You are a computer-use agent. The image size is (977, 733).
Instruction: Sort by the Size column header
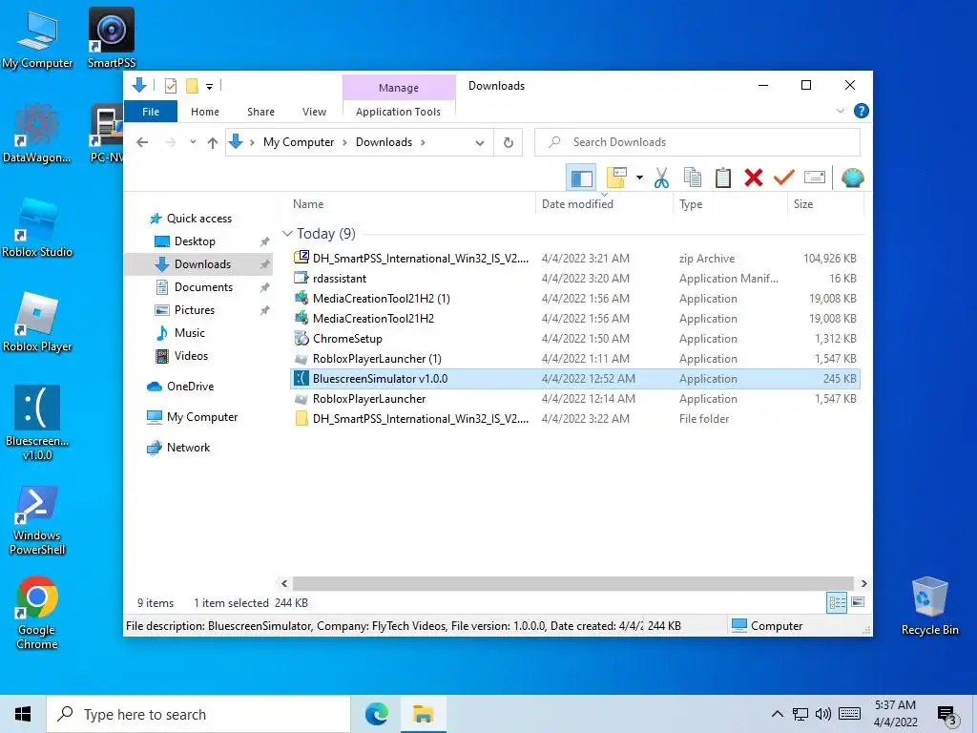click(825, 204)
